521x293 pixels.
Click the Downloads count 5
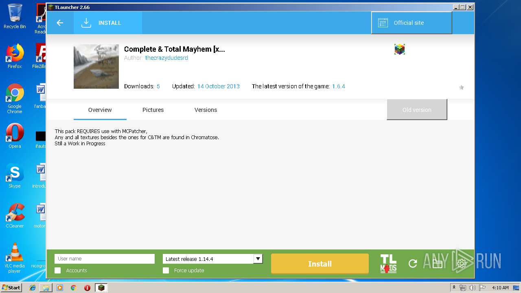tap(158, 86)
